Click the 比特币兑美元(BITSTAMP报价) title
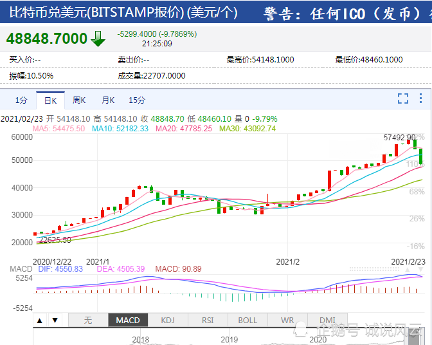The width and height of the screenshot is (432, 345). pos(123,12)
